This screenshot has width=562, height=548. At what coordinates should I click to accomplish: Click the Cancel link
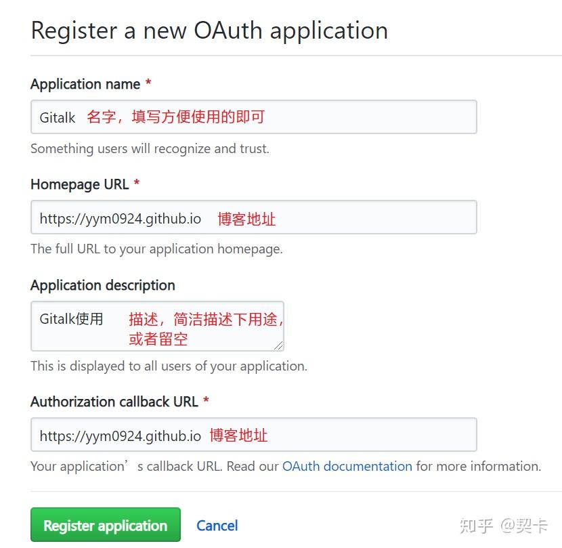(x=217, y=525)
